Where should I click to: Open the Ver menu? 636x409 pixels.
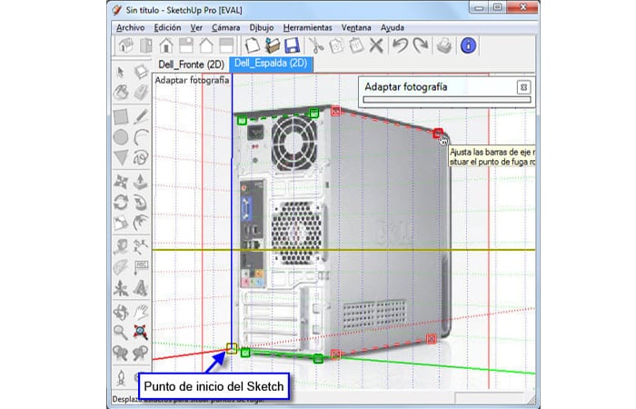click(196, 27)
